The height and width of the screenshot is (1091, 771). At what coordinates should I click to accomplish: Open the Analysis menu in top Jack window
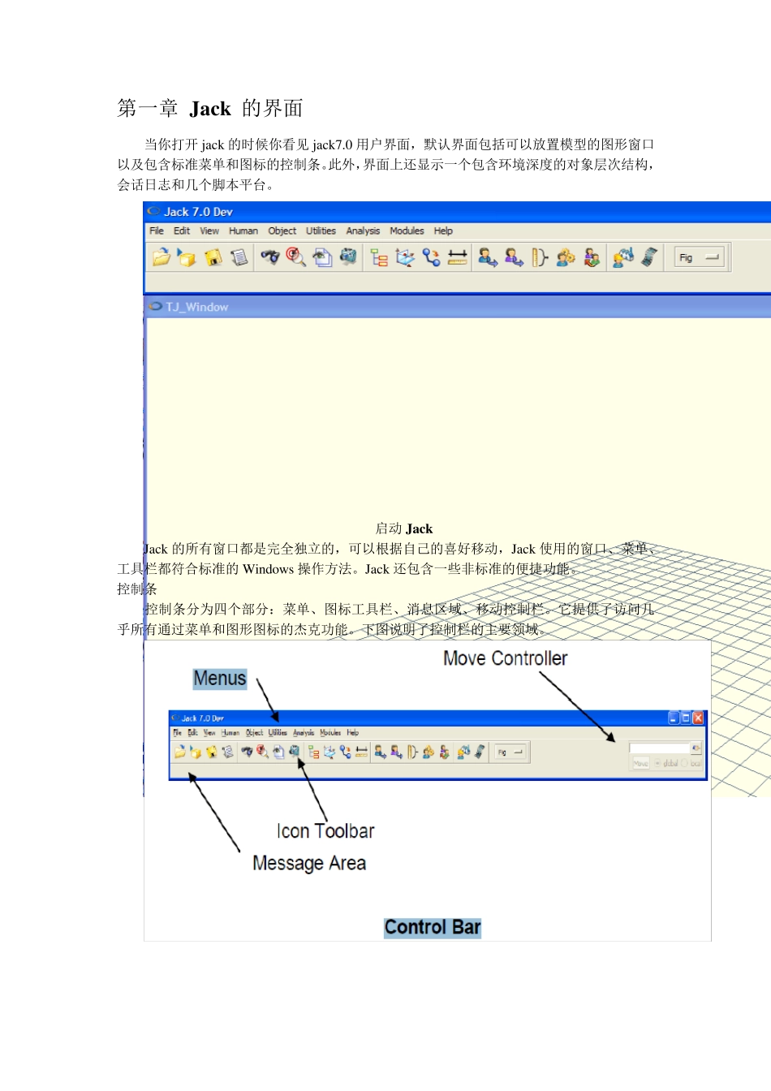[x=363, y=231]
